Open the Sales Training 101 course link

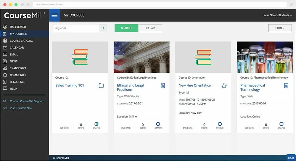click(x=70, y=85)
